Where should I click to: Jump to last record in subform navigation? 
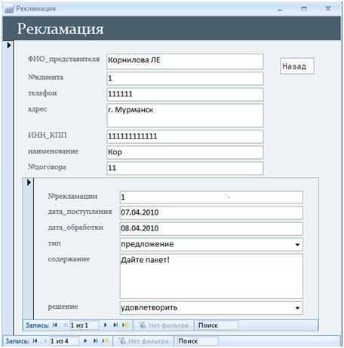point(115,325)
